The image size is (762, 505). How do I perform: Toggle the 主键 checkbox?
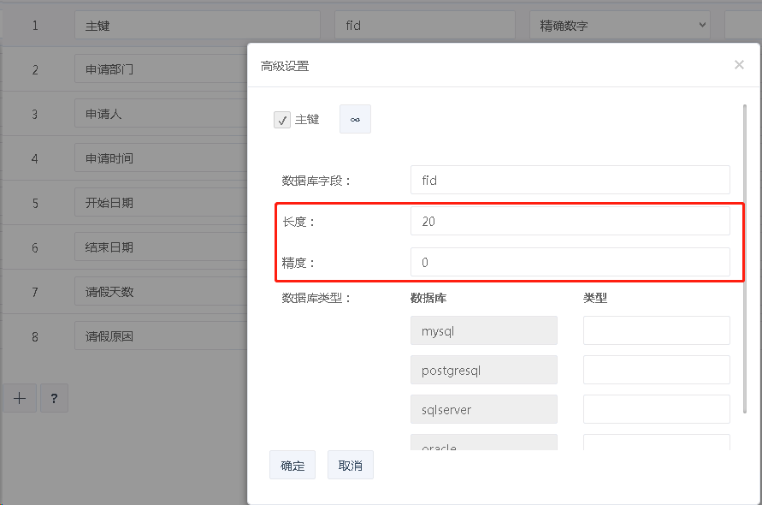[282, 121]
